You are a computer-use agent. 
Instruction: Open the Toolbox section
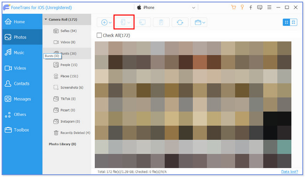pyautogui.click(x=22, y=130)
